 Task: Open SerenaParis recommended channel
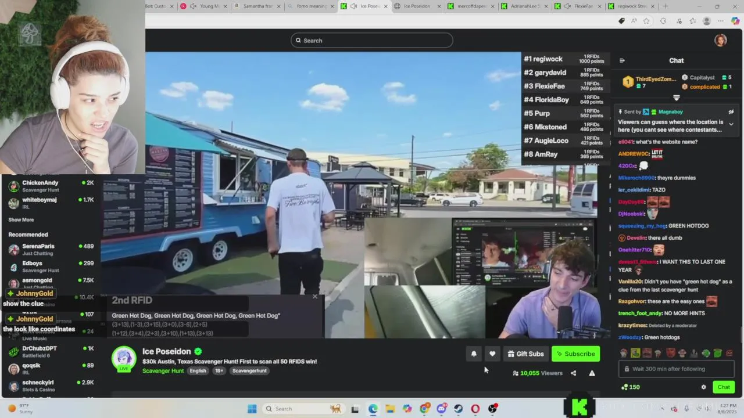[x=51, y=250]
